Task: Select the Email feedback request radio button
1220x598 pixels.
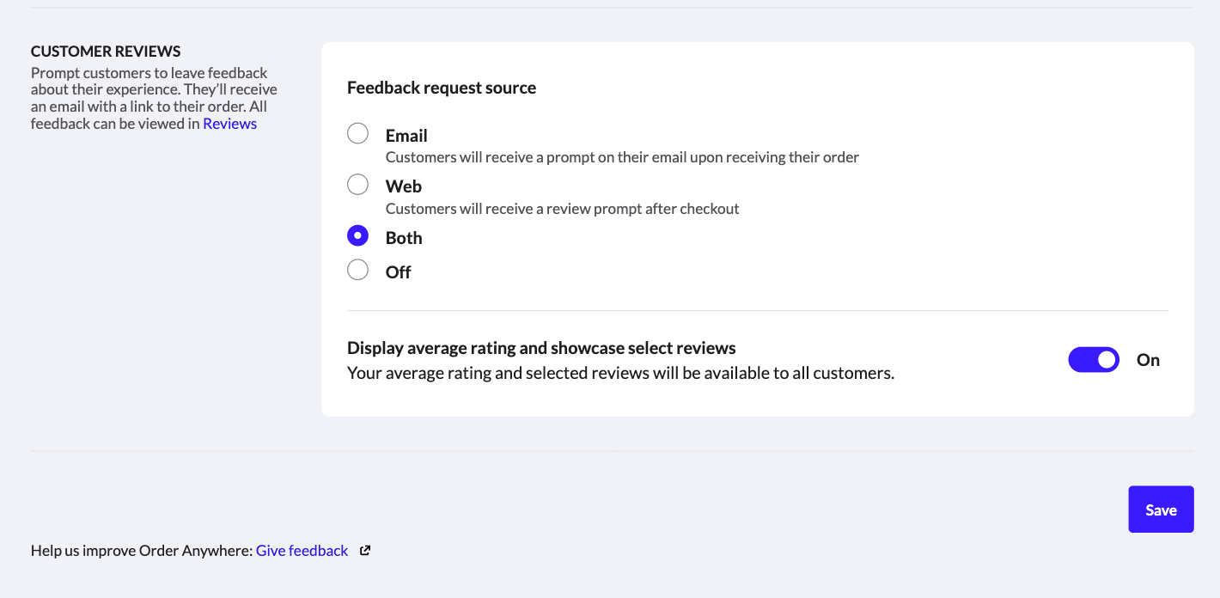Action: [357, 134]
